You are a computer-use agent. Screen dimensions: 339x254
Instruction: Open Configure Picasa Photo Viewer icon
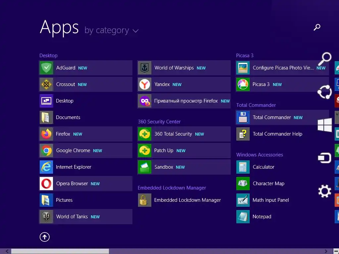coord(243,68)
